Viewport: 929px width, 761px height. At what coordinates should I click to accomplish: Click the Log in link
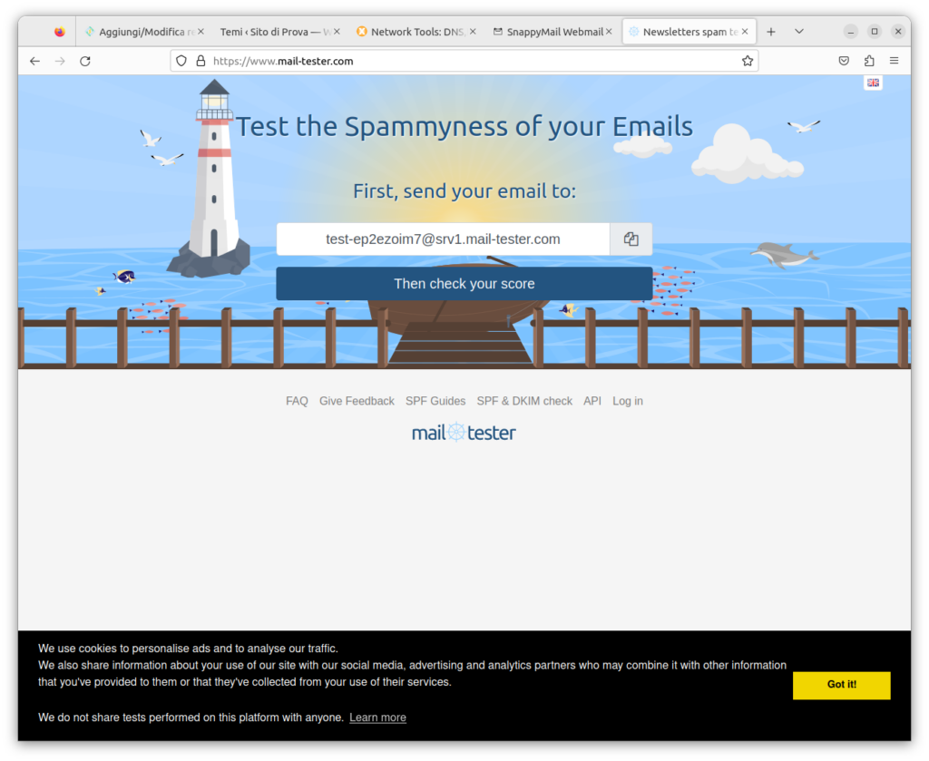pos(628,401)
